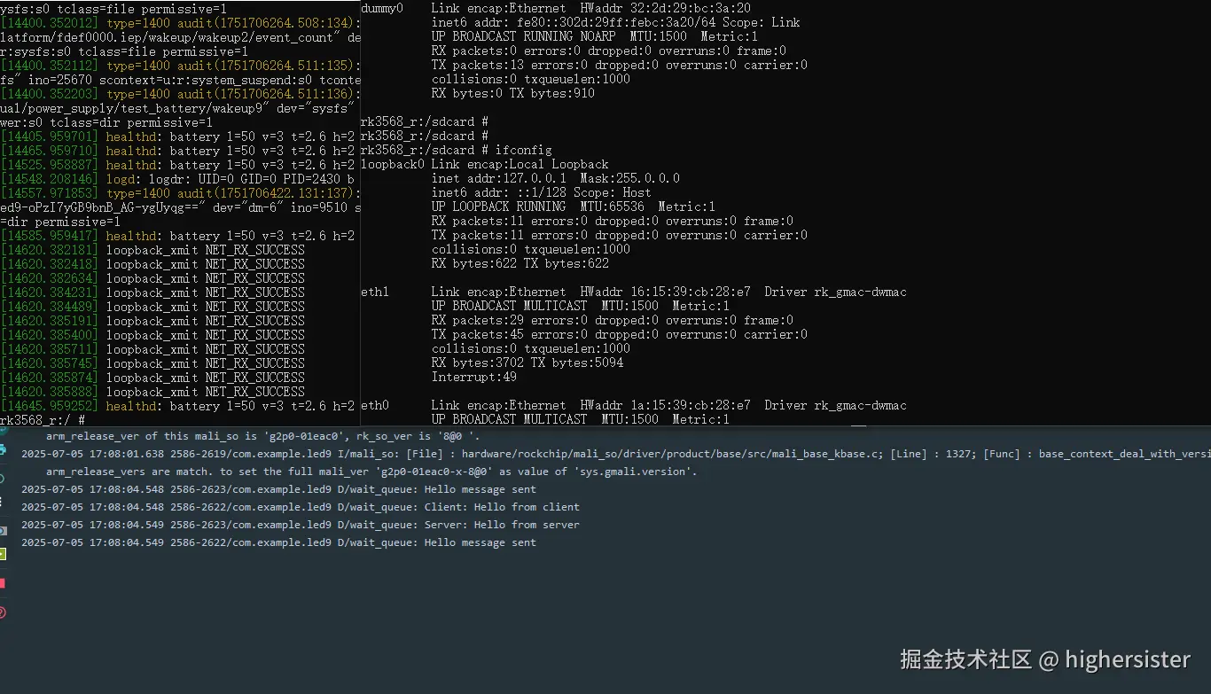Click 'inet addr:127.0.0.1' line
The height and width of the screenshot is (694, 1211).
pyautogui.click(x=556, y=178)
